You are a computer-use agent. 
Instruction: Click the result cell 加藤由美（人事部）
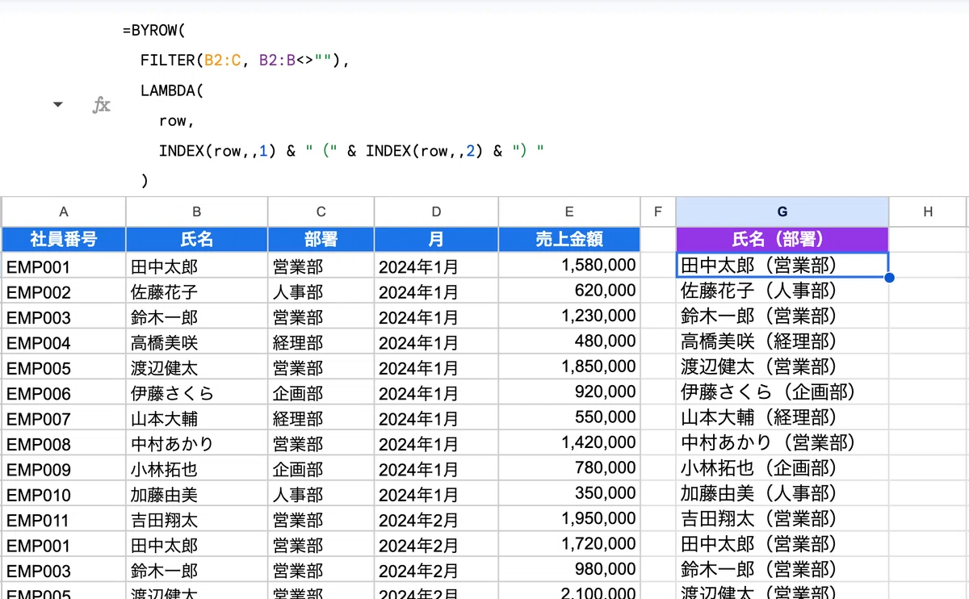(x=782, y=495)
